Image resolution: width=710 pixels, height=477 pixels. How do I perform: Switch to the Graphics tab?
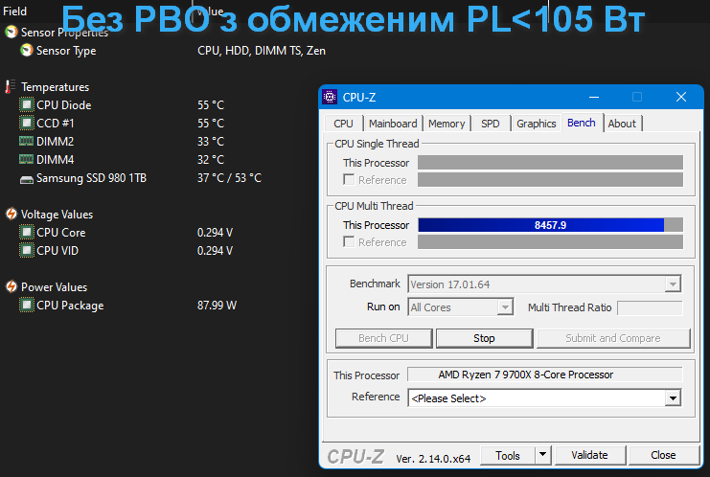[x=537, y=124]
